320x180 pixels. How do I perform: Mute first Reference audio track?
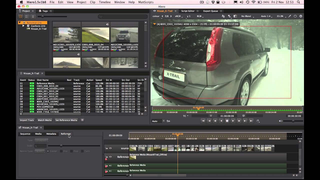pos(110,165)
